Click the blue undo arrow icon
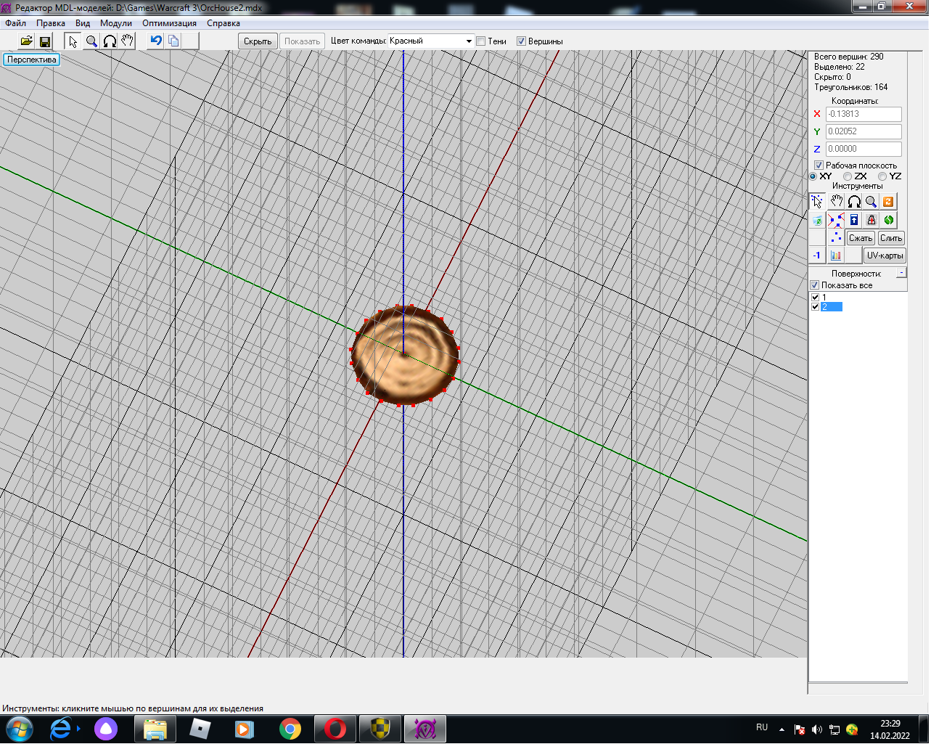 155,41
